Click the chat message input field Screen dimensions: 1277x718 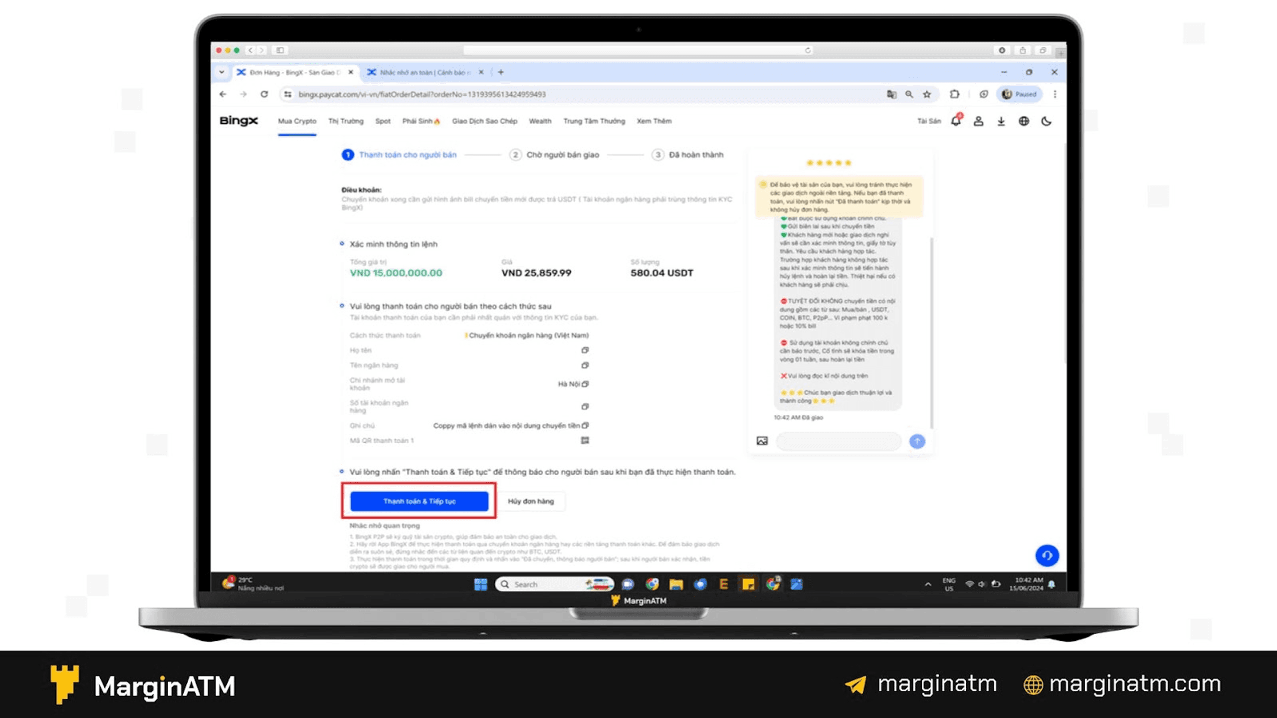(839, 441)
